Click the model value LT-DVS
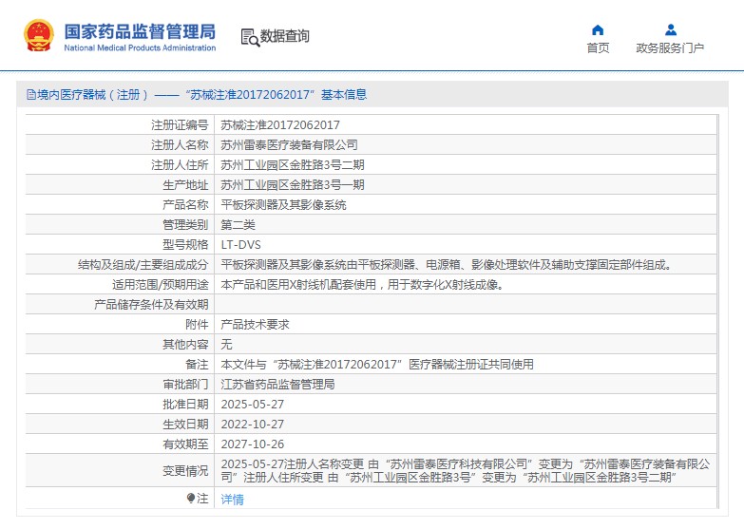 coord(240,244)
